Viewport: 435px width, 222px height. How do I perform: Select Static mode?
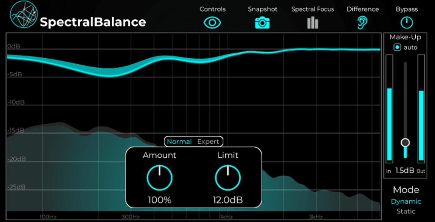(406, 211)
